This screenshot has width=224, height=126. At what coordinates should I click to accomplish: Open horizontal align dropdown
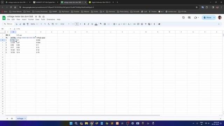click(x=115, y=24)
